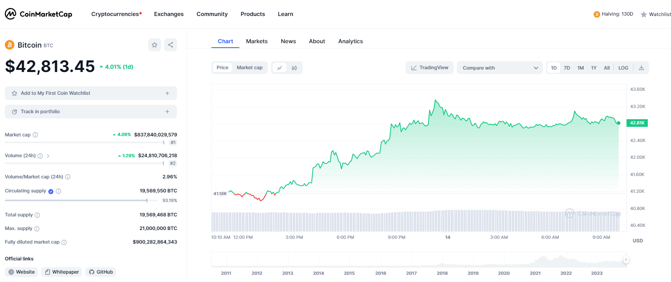Toggle chart to Market cap view
Screen dimensions: 671x282
249,68
